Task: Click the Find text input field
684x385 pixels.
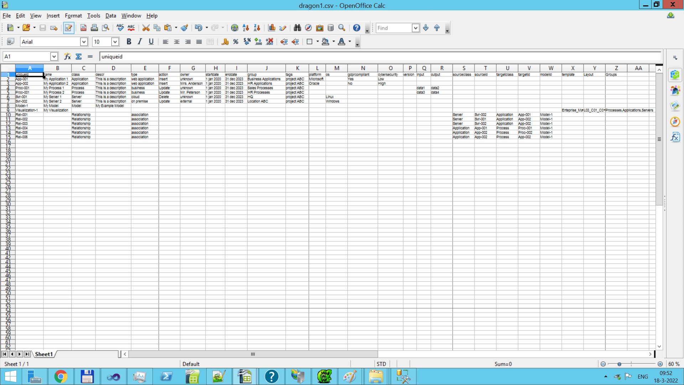Action: (394, 28)
